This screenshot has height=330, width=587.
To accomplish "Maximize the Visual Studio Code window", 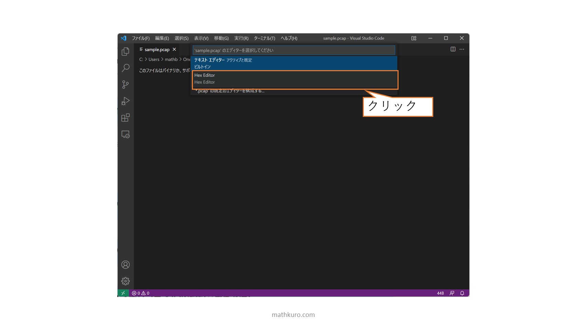I will (x=446, y=38).
